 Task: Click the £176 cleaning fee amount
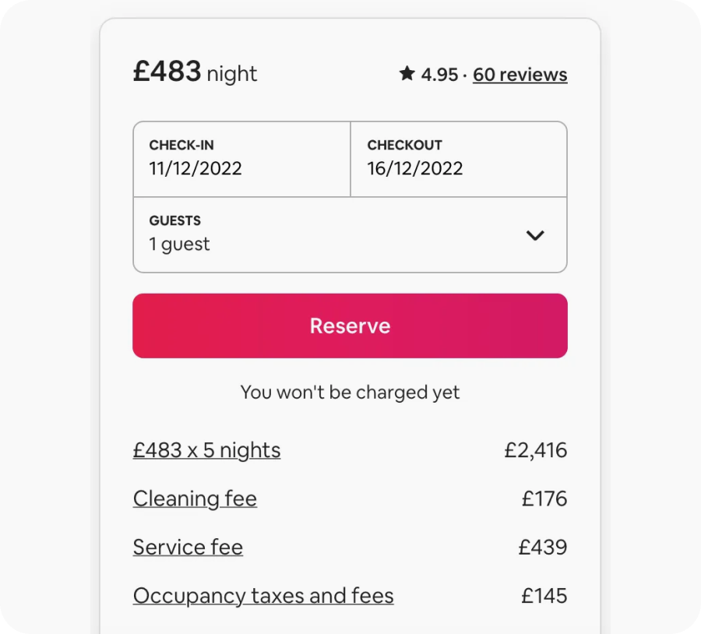(x=544, y=498)
